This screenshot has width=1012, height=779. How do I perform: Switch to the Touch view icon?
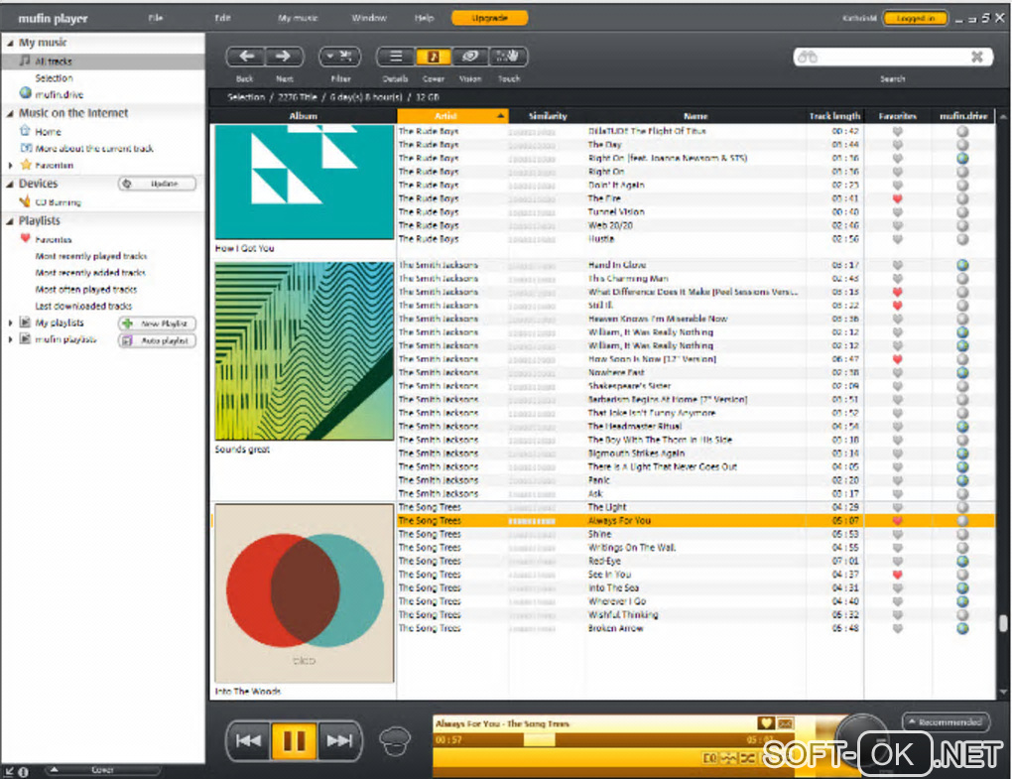pyautogui.click(x=508, y=57)
